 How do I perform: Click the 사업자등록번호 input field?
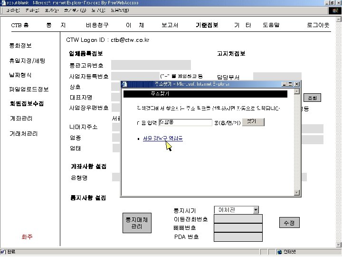135,76
